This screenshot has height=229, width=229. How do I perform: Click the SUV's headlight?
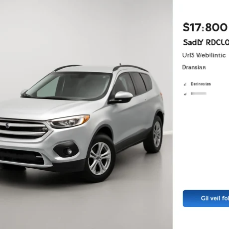click(x=68, y=121)
